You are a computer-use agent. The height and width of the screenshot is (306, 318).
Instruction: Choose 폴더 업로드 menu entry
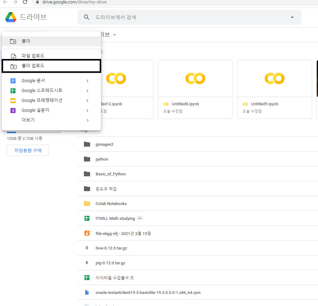(x=33, y=66)
